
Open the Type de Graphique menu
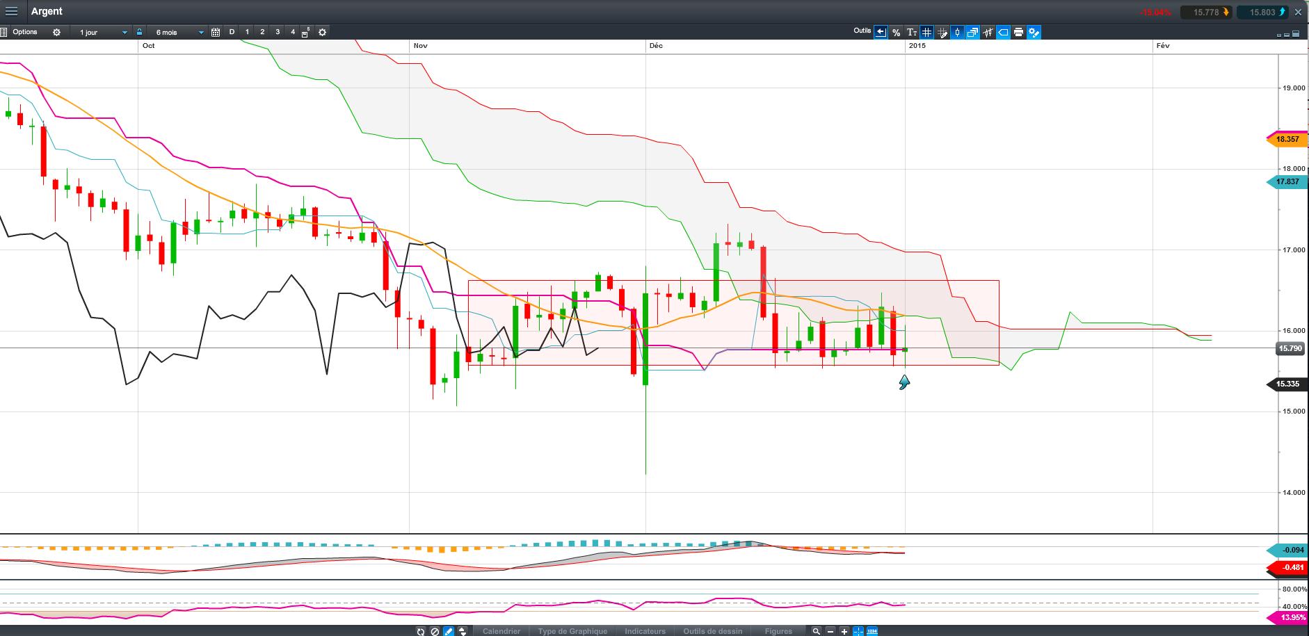point(572,631)
